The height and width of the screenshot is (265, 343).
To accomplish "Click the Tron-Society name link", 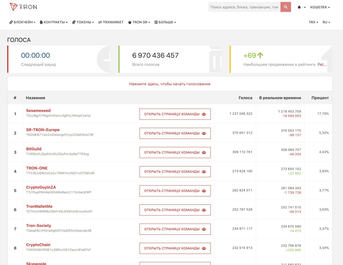I will (39, 226).
